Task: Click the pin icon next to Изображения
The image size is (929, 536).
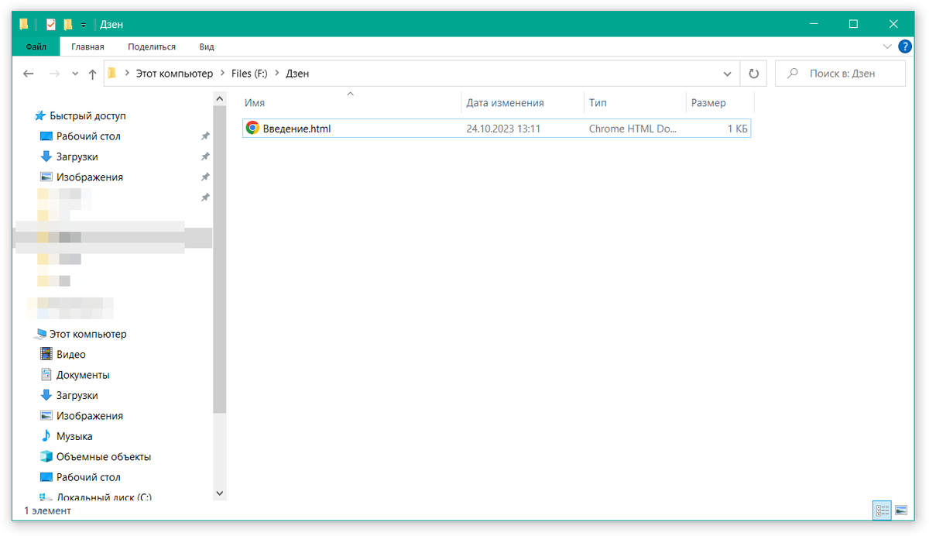Action: click(x=205, y=177)
